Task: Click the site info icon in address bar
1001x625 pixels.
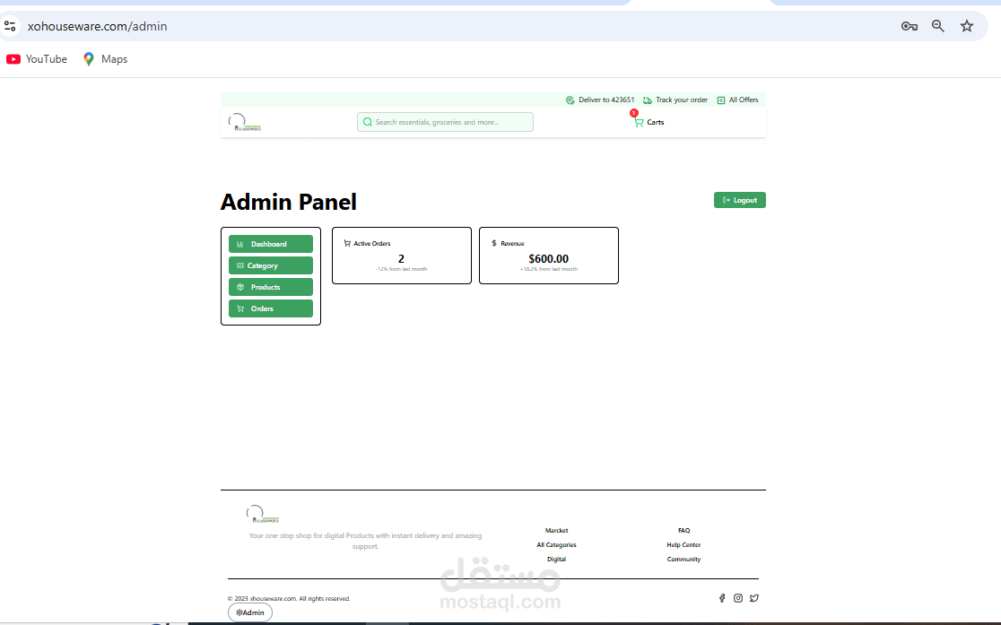Action: coord(10,26)
